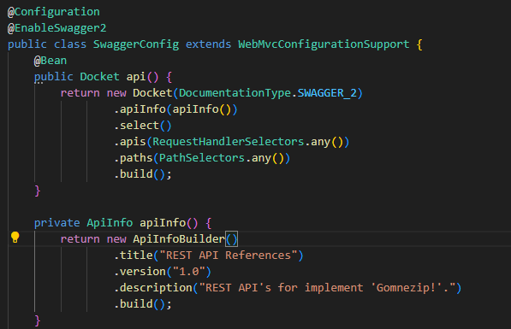Click the highlighted parentheses after ApiInfoBuilder
The image size is (511, 329).
pyautogui.click(x=232, y=239)
